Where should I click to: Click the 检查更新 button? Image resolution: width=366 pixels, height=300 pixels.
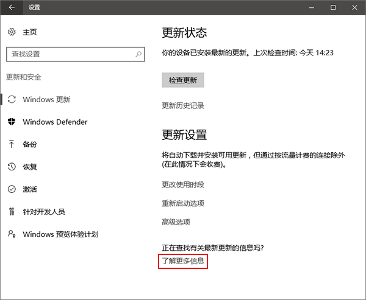coord(183,80)
